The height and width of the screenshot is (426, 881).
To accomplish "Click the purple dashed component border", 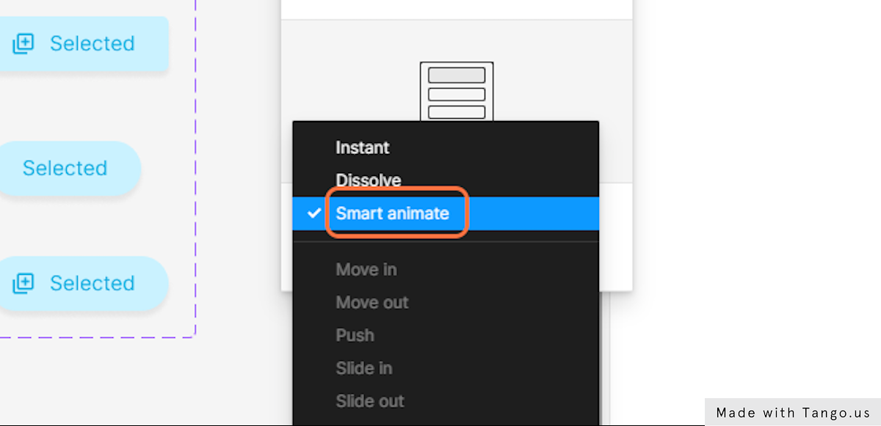I will (196, 169).
